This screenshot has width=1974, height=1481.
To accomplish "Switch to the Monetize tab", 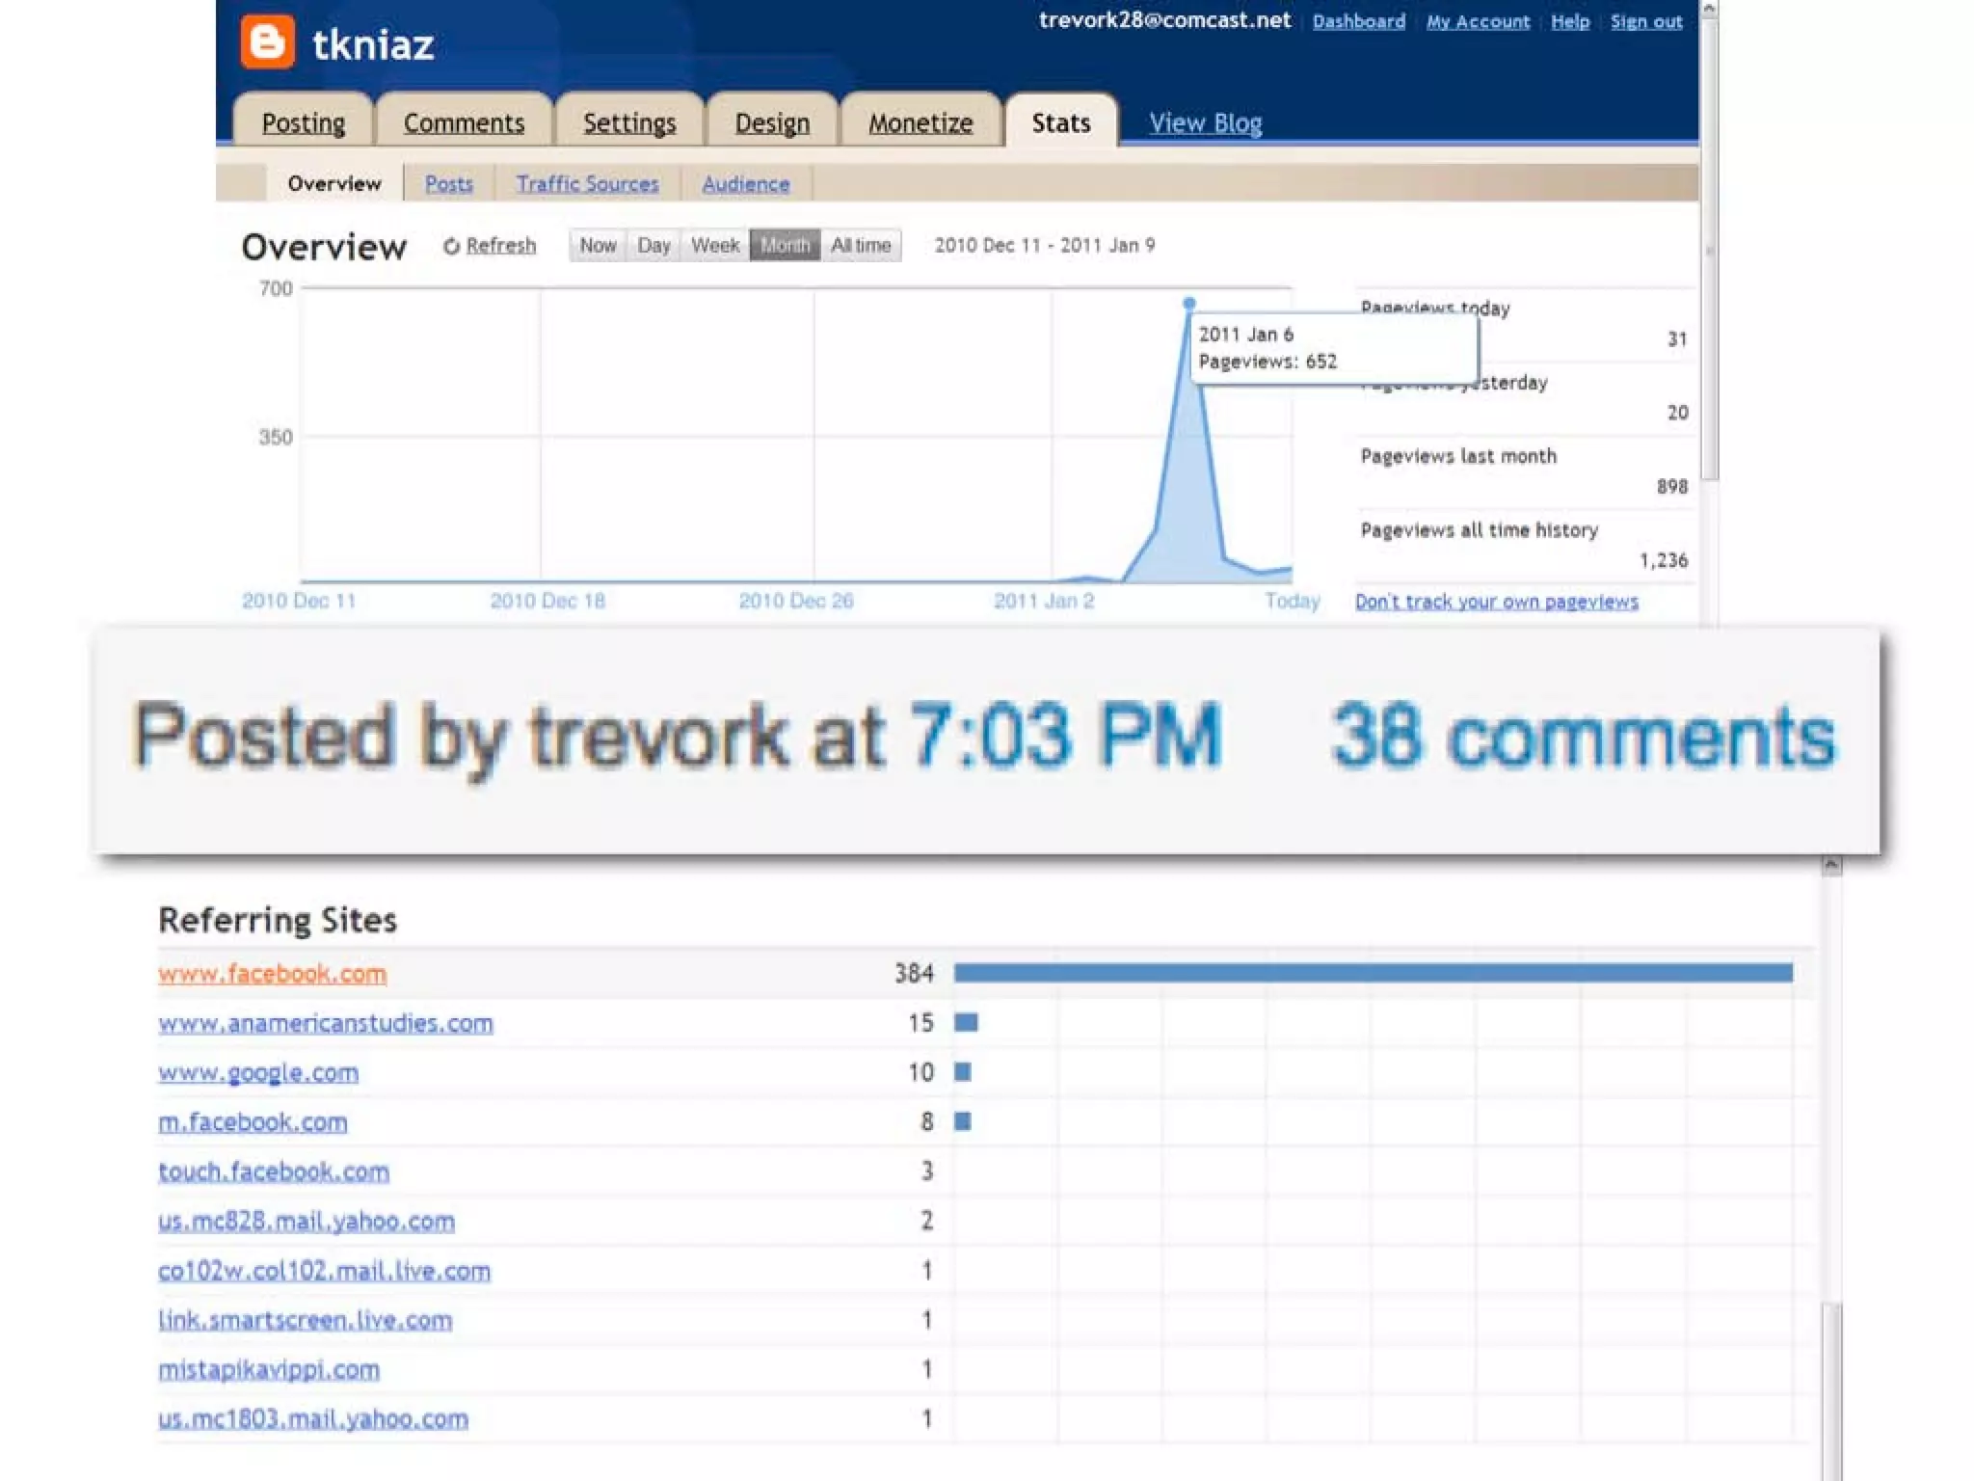I will (920, 123).
